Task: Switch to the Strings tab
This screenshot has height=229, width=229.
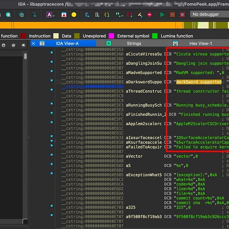Action: [134, 44]
